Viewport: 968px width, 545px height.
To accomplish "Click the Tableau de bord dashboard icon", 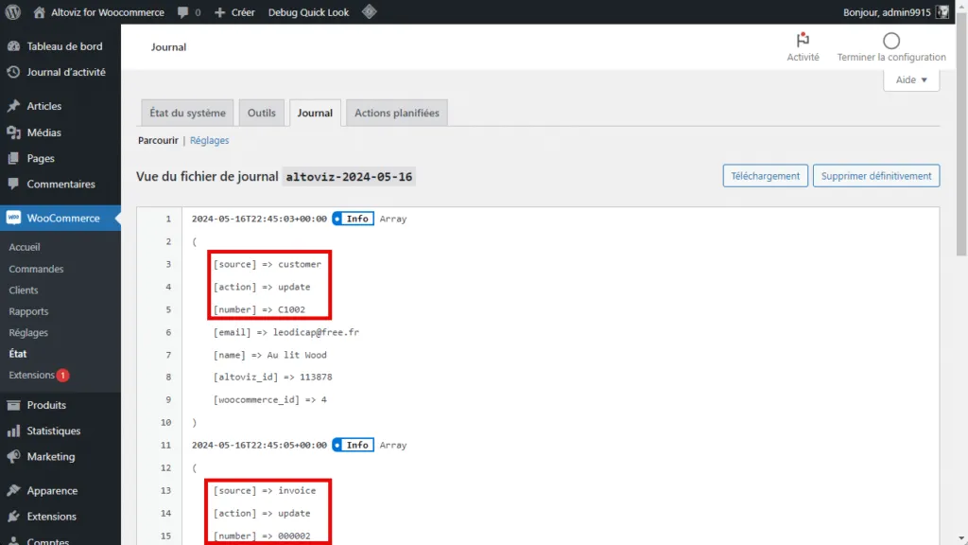I will [13, 46].
